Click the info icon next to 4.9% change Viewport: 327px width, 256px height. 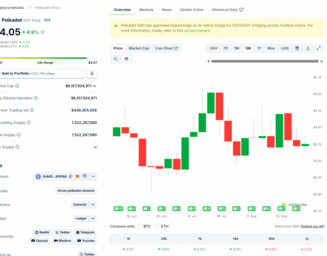tap(43, 32)
